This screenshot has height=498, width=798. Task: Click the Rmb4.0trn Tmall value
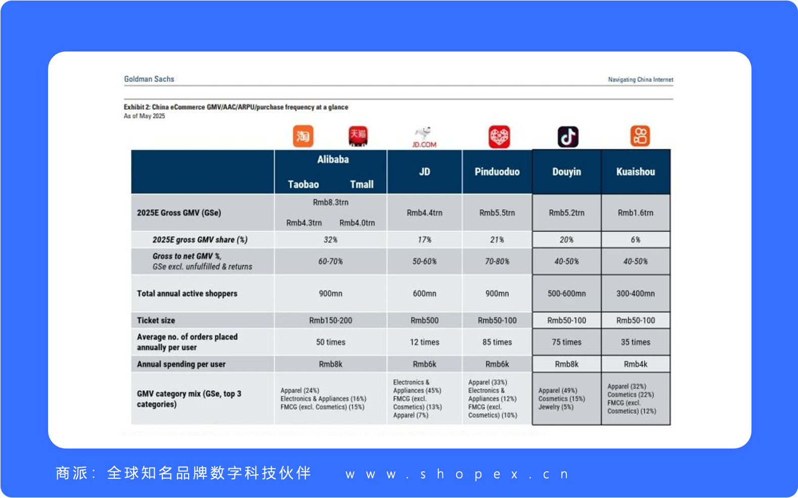click(358, 223)
